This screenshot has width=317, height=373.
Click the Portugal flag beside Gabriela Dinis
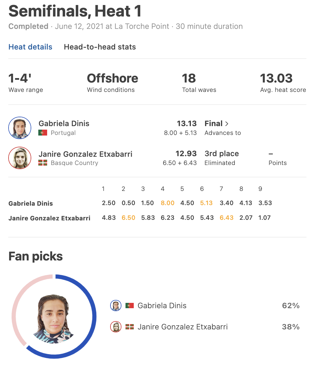click(x=43, y=133)
